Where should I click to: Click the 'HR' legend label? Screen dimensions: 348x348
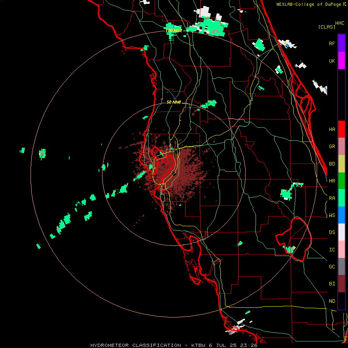coord(332,181)
